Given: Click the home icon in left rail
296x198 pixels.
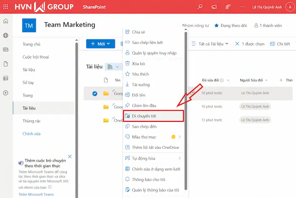Looking at the screenshot, I should 5,22.
